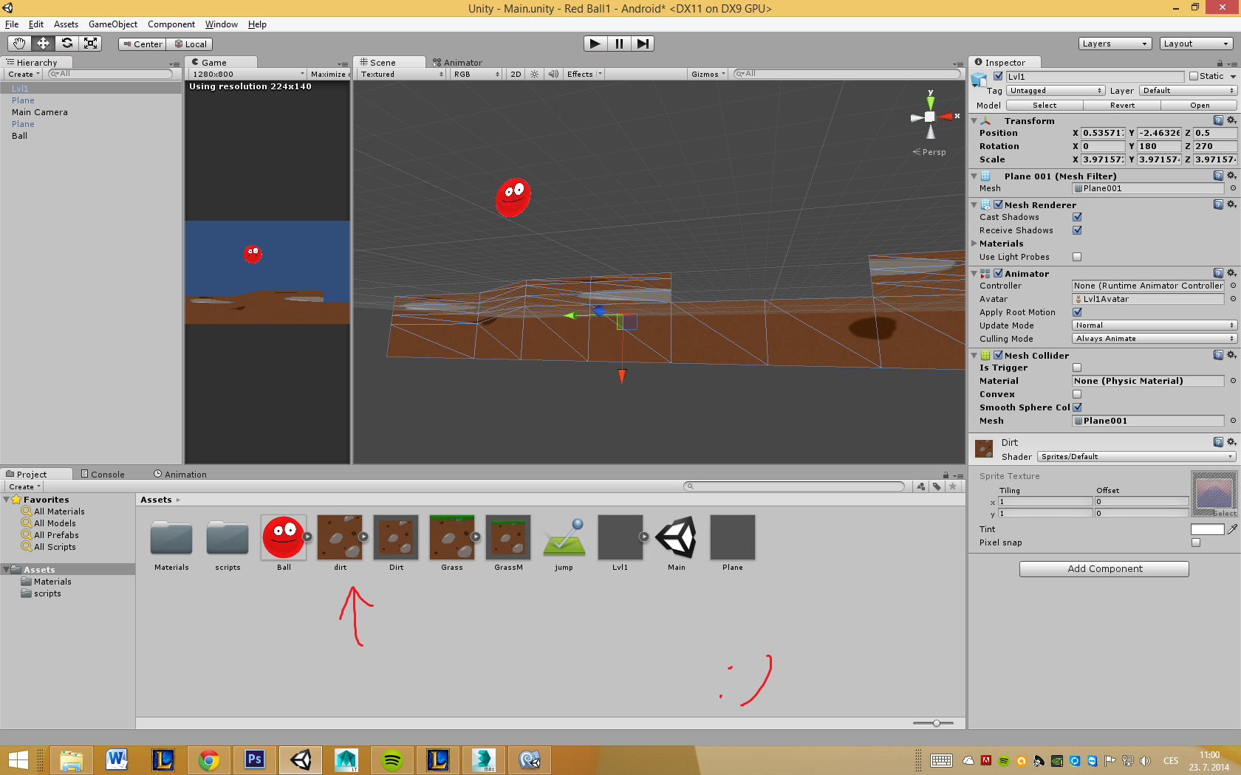Image resolution: width=1241 pixels, height=775 pixels.
Task: Open Google Chrome from the taskbar
Action: pyautogui.click(x=209, y=759)
